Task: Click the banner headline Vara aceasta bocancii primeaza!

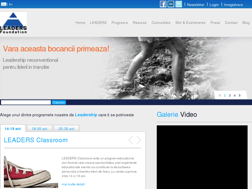Action: [56, 49]
